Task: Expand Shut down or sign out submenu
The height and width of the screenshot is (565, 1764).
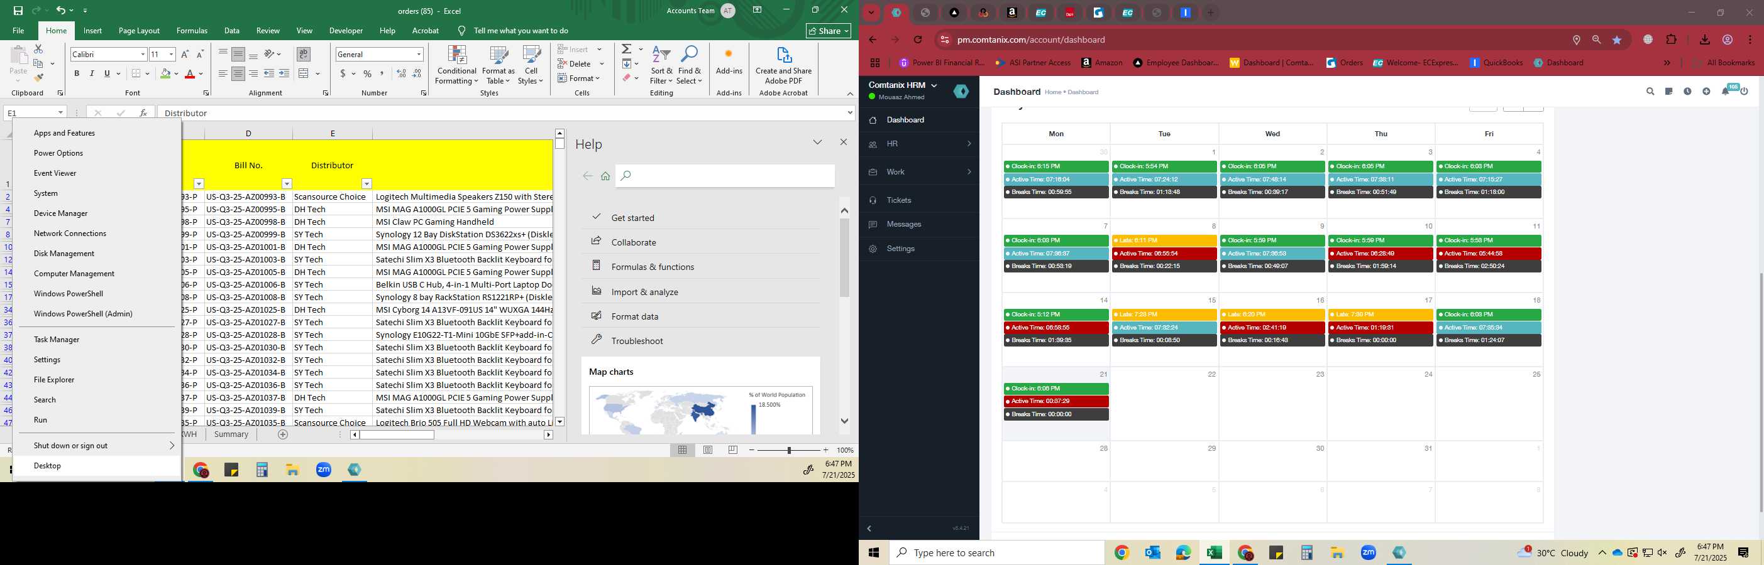Action: pyautogui.click(x=97, y=445)
